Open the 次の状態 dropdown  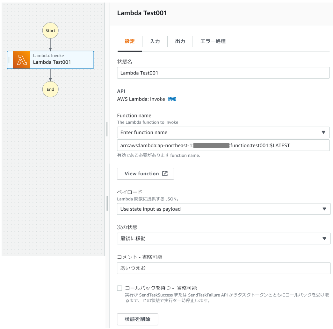[324, 238]
